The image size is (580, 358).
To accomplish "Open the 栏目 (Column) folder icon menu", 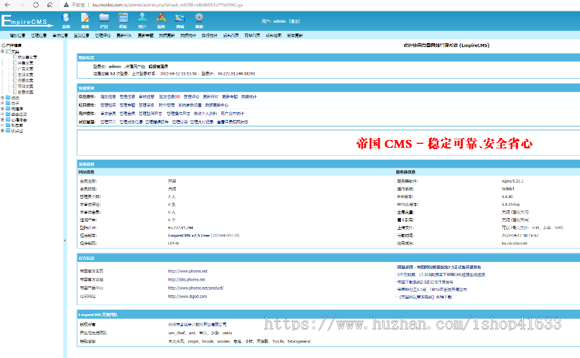I will click(x=104, y=21).
